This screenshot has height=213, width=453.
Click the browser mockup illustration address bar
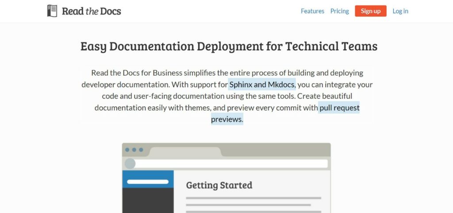(x=226, y=163)
